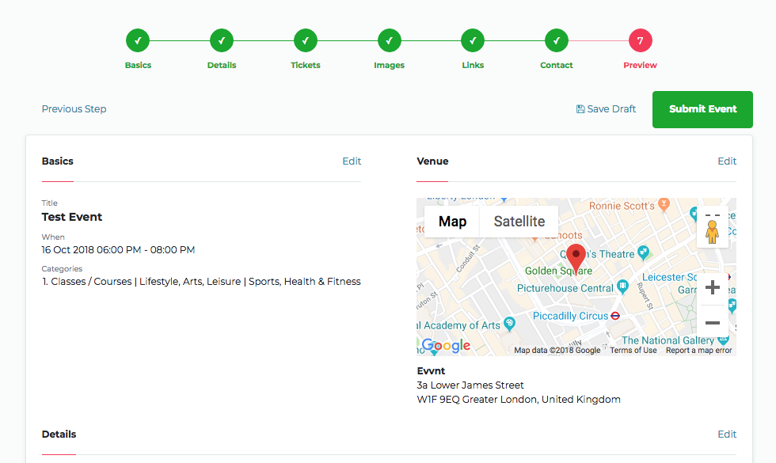Click the Preview step label
Viewport: 776px width, 463px height.
tap(641, 65)
